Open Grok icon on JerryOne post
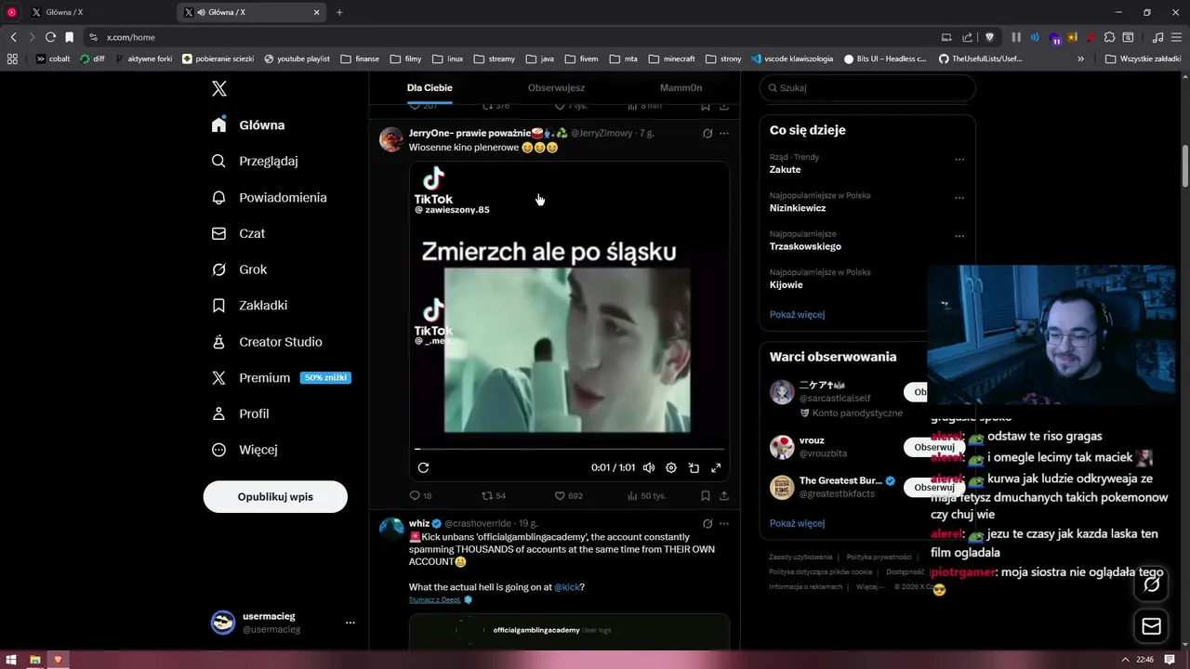This screenshot has height=669, width=1190. tap(707, 133)
